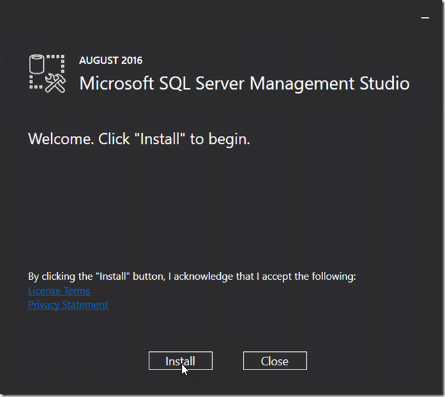Click the quoted "Install" word in Welcome message

coord(160,140)
